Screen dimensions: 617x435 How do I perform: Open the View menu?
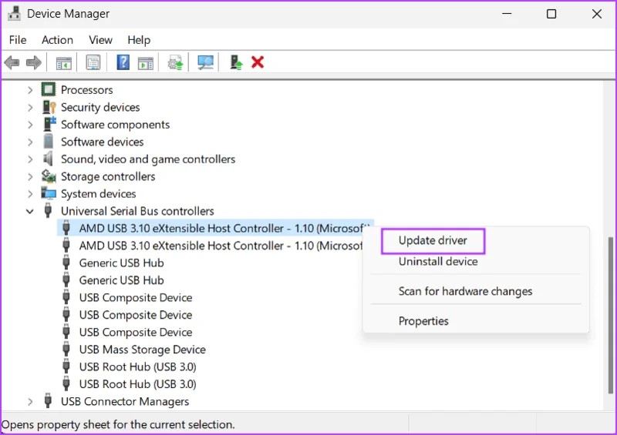(x=100, y=40)
